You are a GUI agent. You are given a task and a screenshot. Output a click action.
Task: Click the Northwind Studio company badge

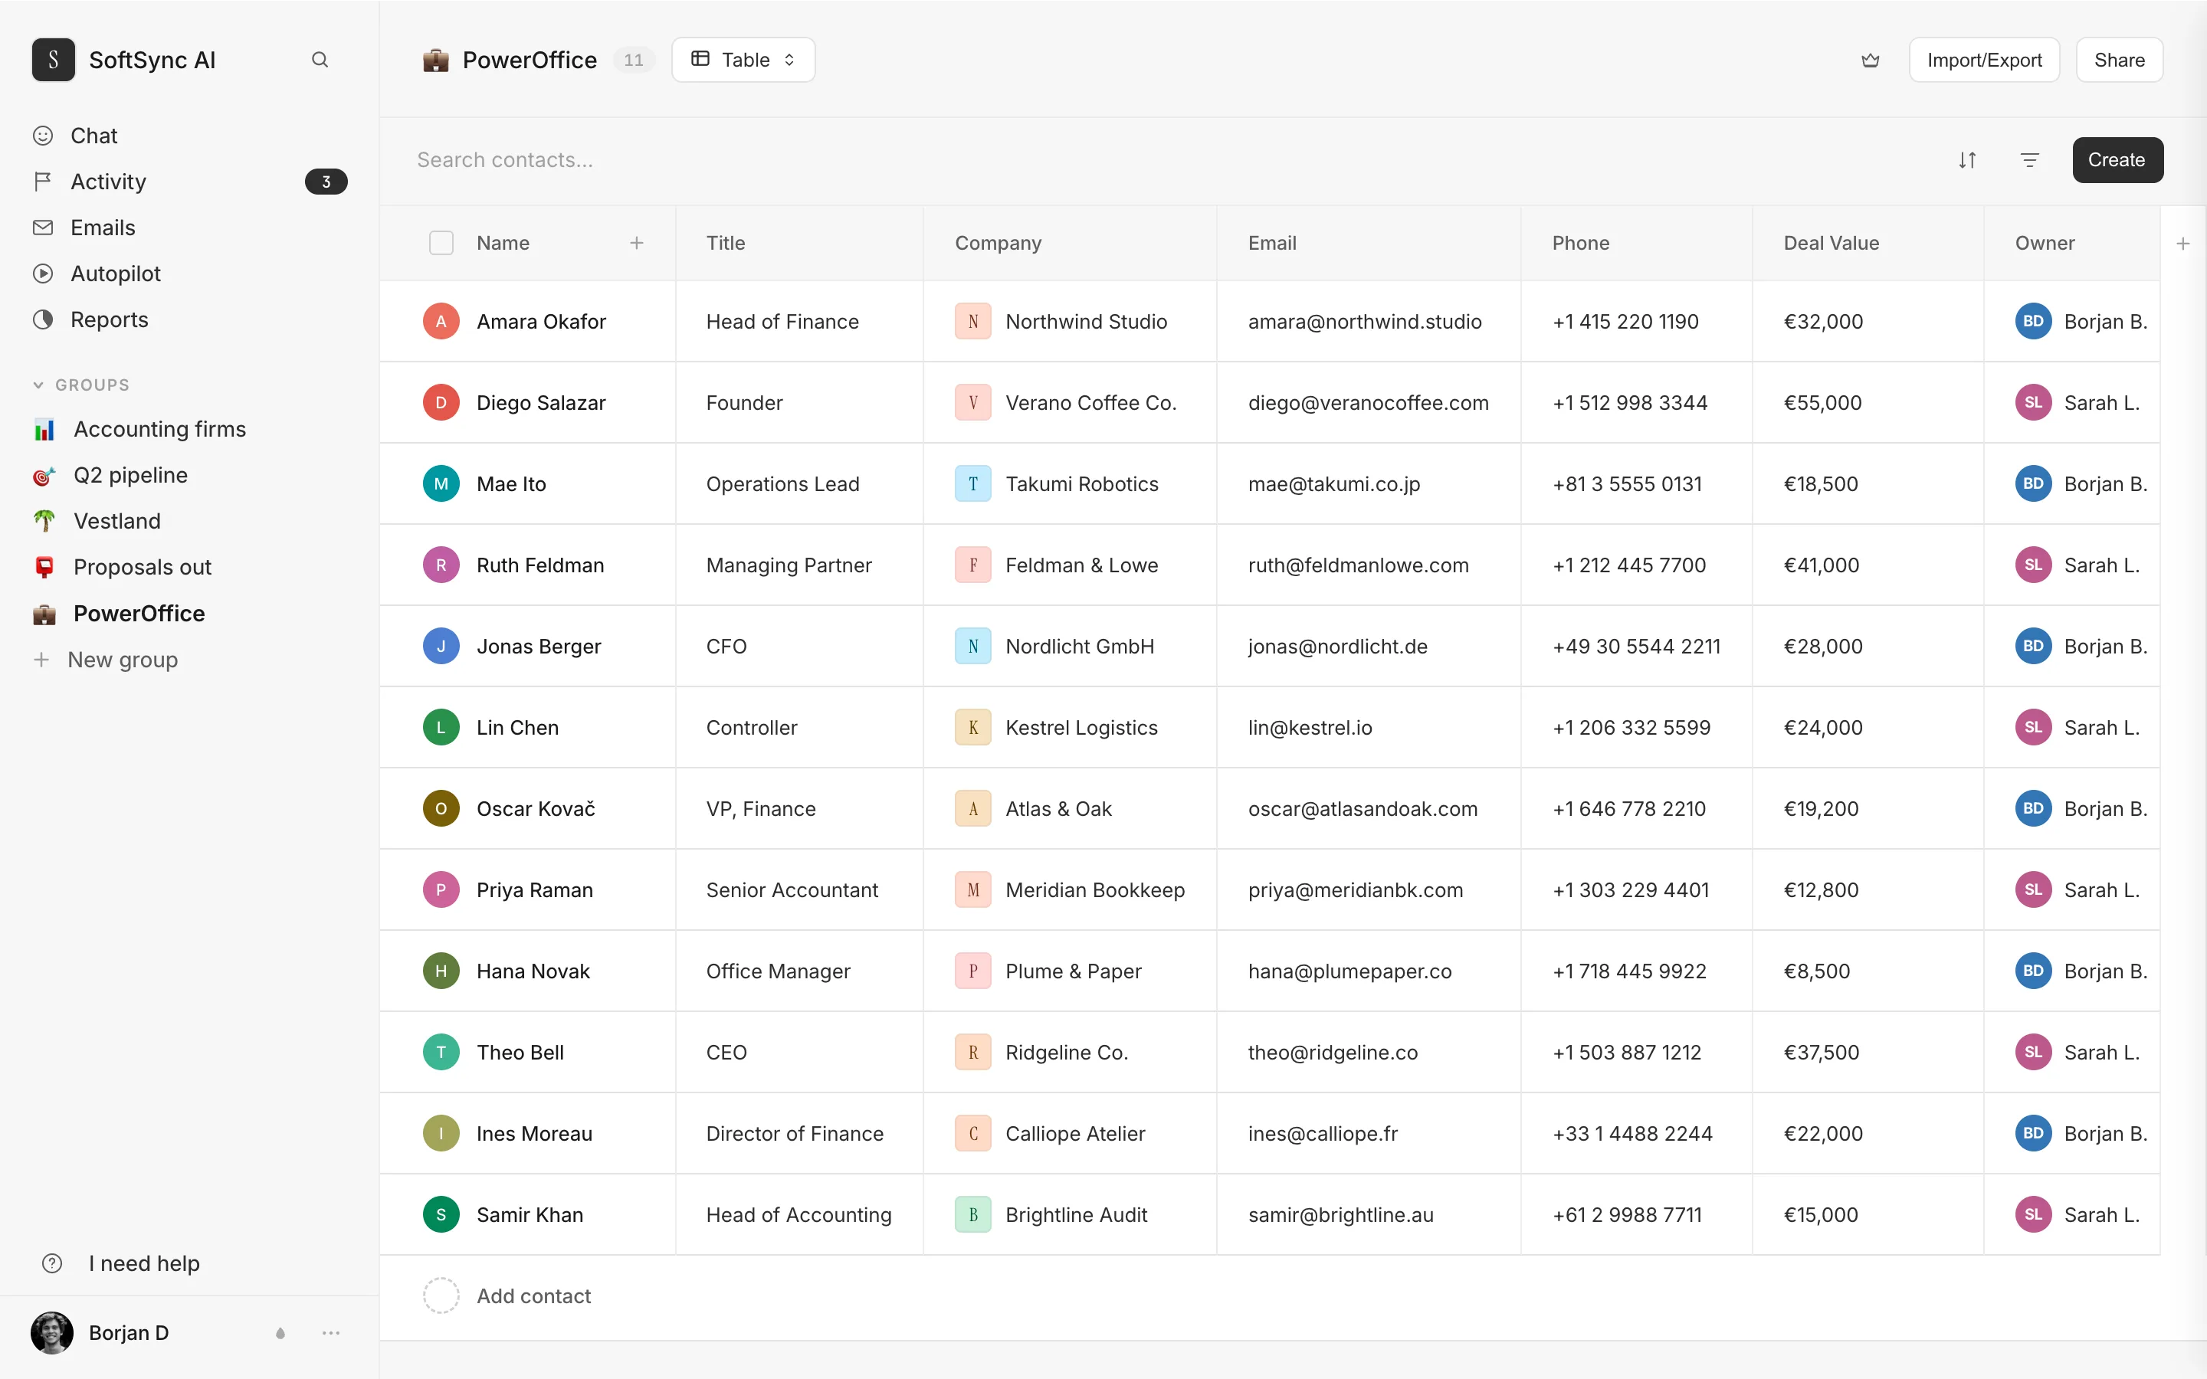973,321
